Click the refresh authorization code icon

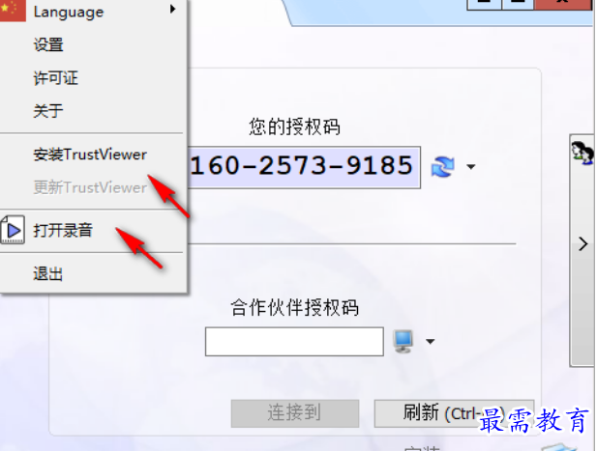coord(442,167)
